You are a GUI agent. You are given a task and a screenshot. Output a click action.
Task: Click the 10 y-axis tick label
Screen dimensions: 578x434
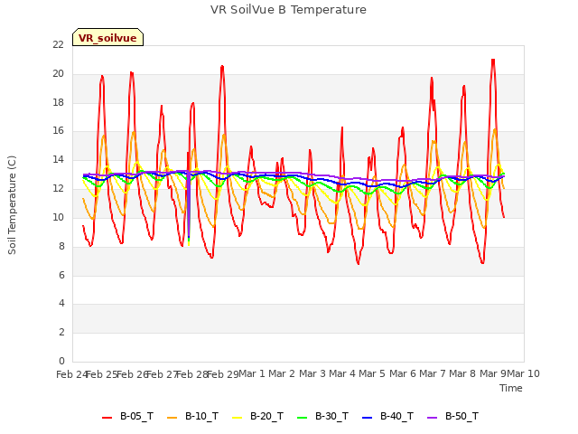[x=58, y=217]
